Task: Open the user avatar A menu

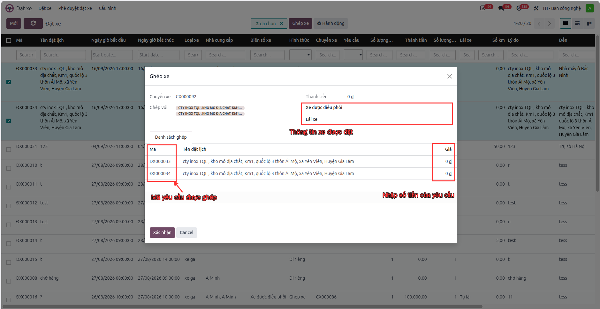Action: [x=590, y=8]
